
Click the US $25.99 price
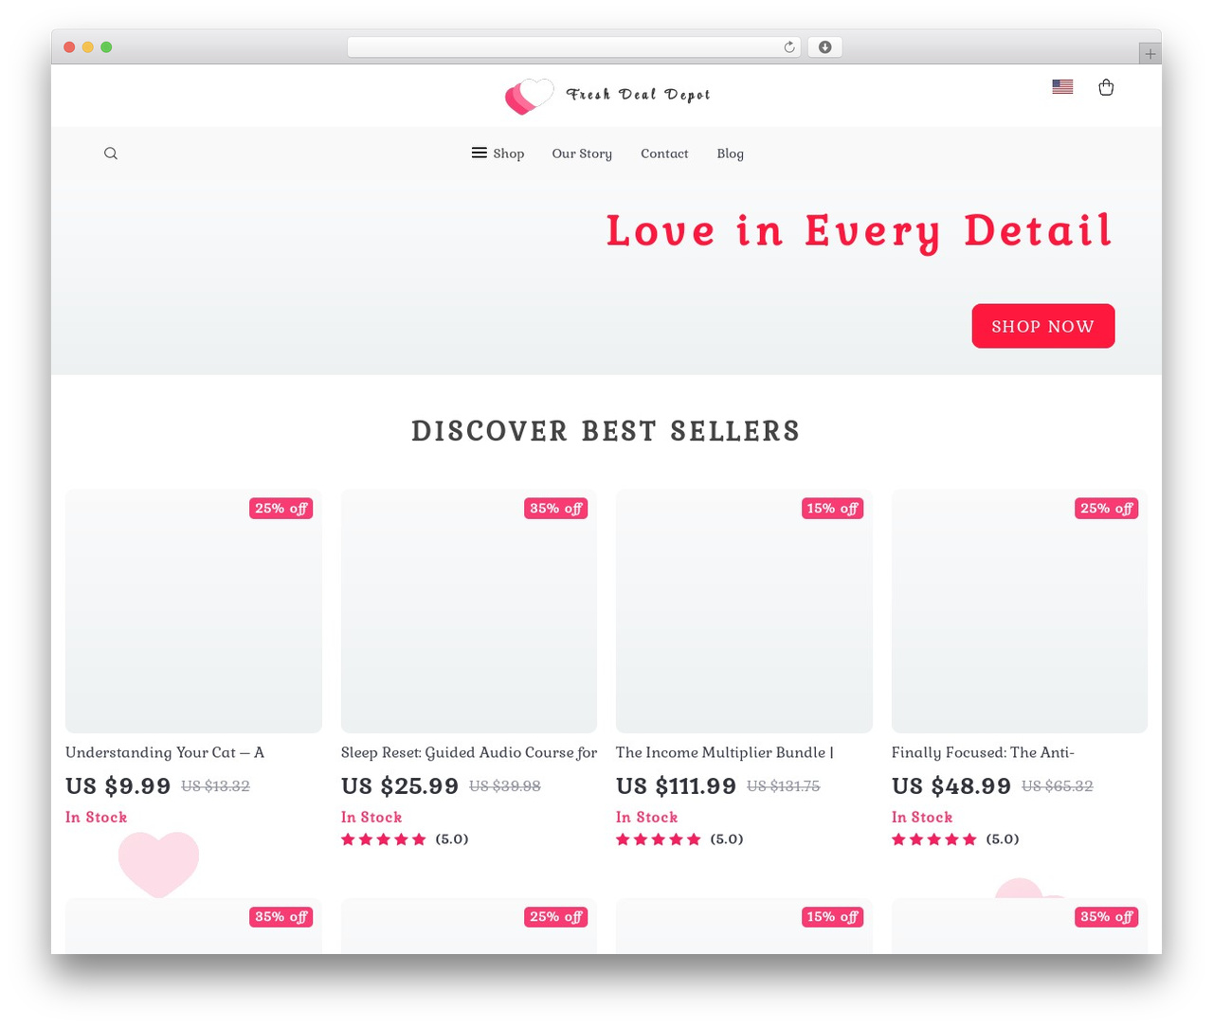tap(400, 786)
